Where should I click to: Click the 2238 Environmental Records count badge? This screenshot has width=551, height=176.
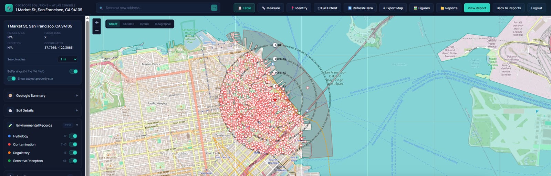click(x=68, y=125)
